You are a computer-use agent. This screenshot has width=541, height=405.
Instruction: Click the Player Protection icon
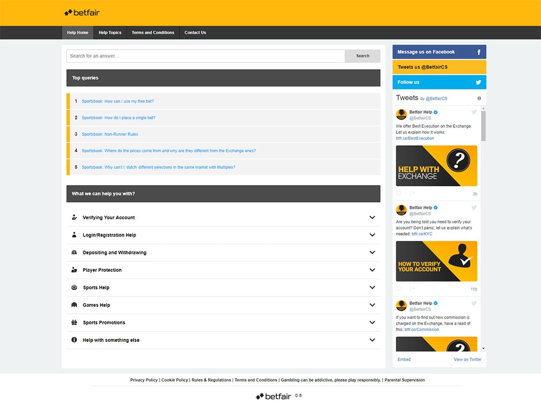74,270
